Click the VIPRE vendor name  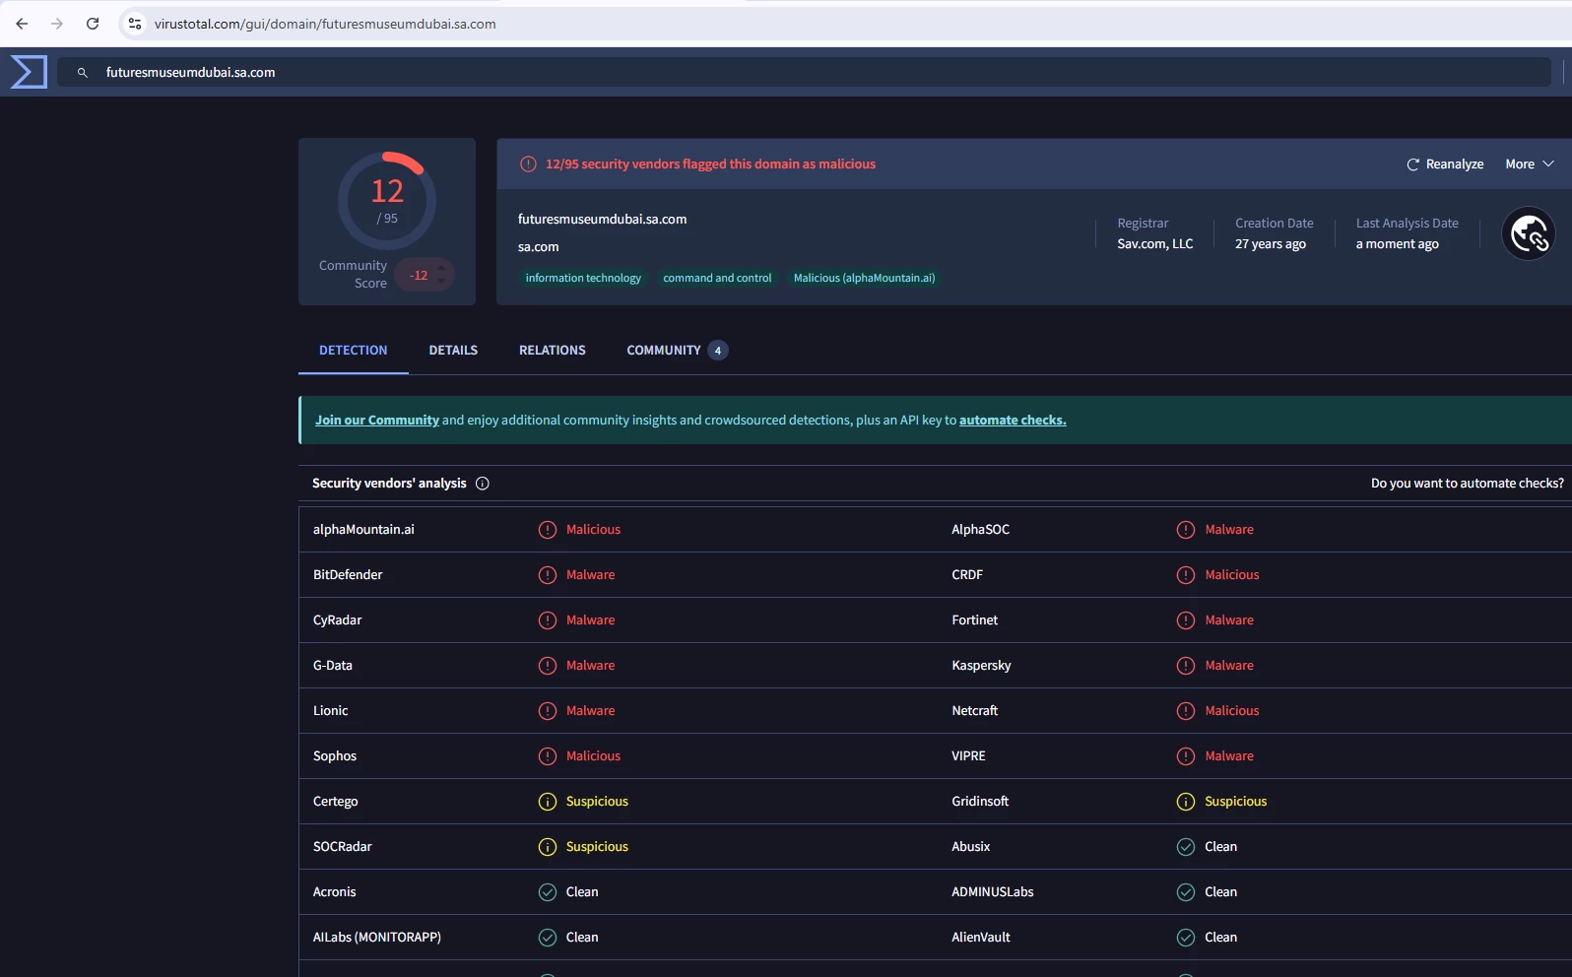pyautogui.click(x=968, y=756)
